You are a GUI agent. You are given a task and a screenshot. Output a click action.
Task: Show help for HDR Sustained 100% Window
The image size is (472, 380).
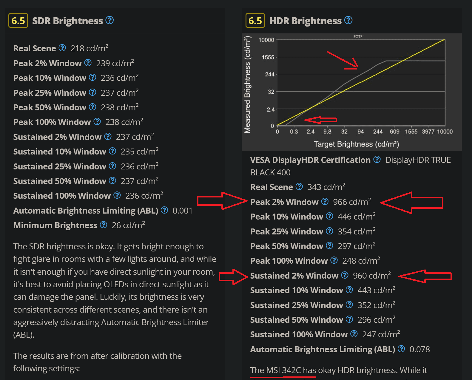354,334
